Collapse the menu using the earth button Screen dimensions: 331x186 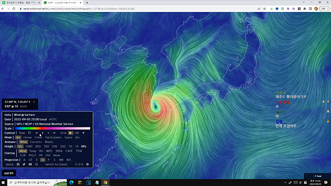click(x=9, y=173)
